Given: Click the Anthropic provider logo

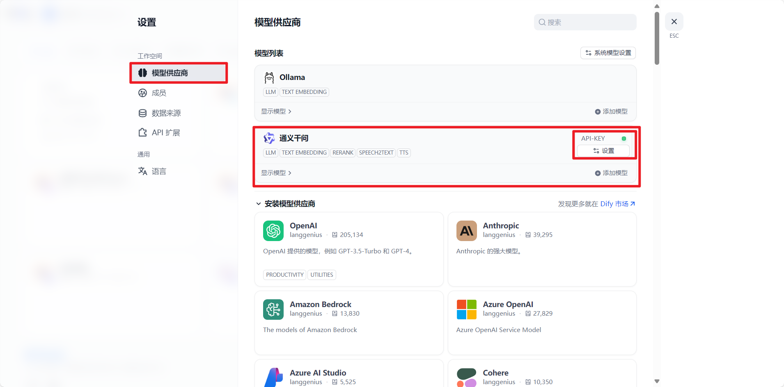Looking at the screenshot, I should 467,231.
